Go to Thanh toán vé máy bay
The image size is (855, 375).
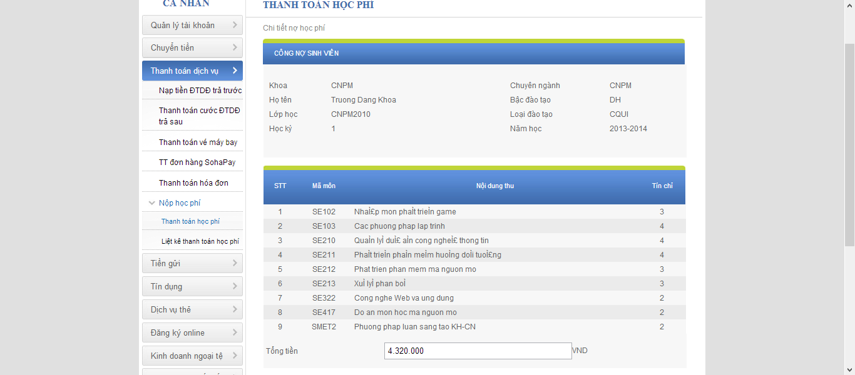(x=198, y=142)
